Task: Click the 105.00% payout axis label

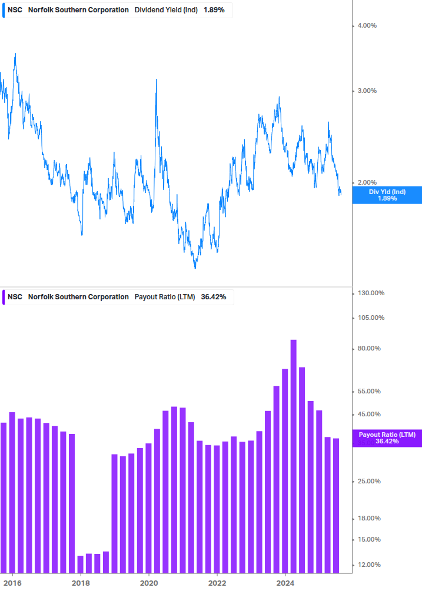Action: click(371, 318)
